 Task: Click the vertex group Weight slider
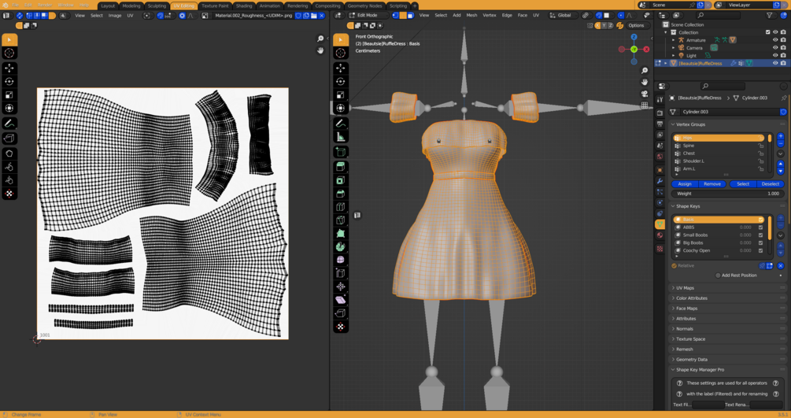pyautogui.click(x=727, y=194)
